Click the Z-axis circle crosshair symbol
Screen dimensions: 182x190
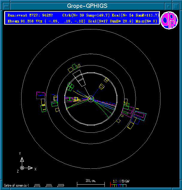[x=22, y=167]
